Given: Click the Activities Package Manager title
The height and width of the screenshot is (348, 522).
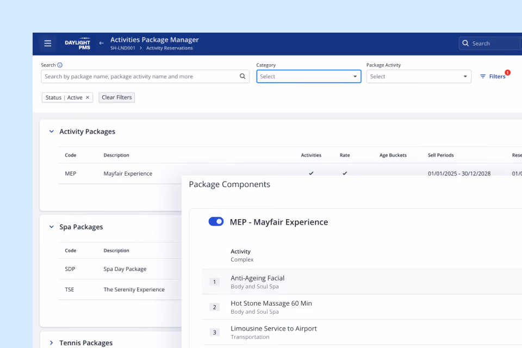Looking at the screenshot, I should pyautogui.click(x=154, y=40).
